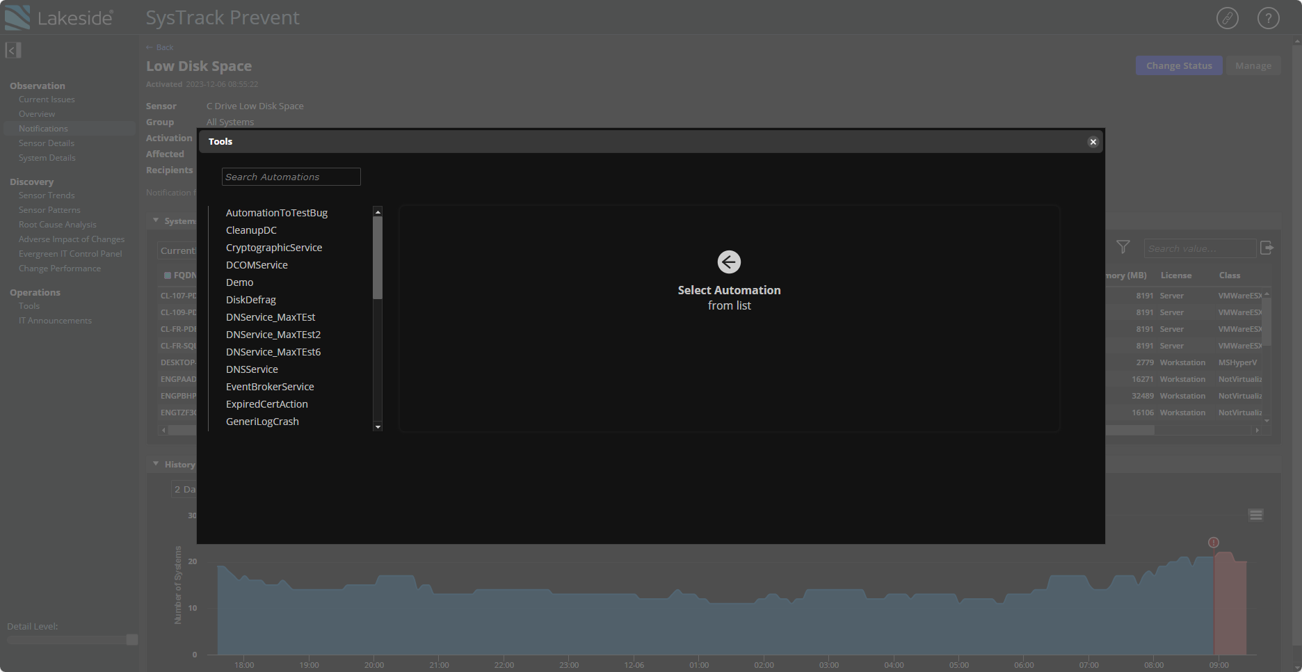Collapse the Systems section

(x=156, y=221)
